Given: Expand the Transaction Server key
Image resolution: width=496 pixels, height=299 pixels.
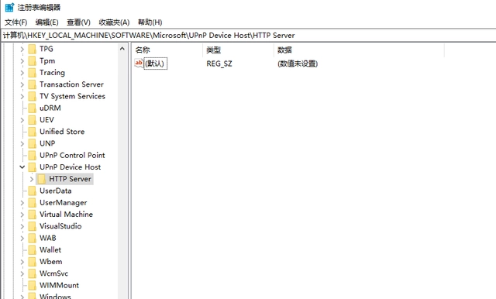Looking at the screenshot, I should coord(22,84).
